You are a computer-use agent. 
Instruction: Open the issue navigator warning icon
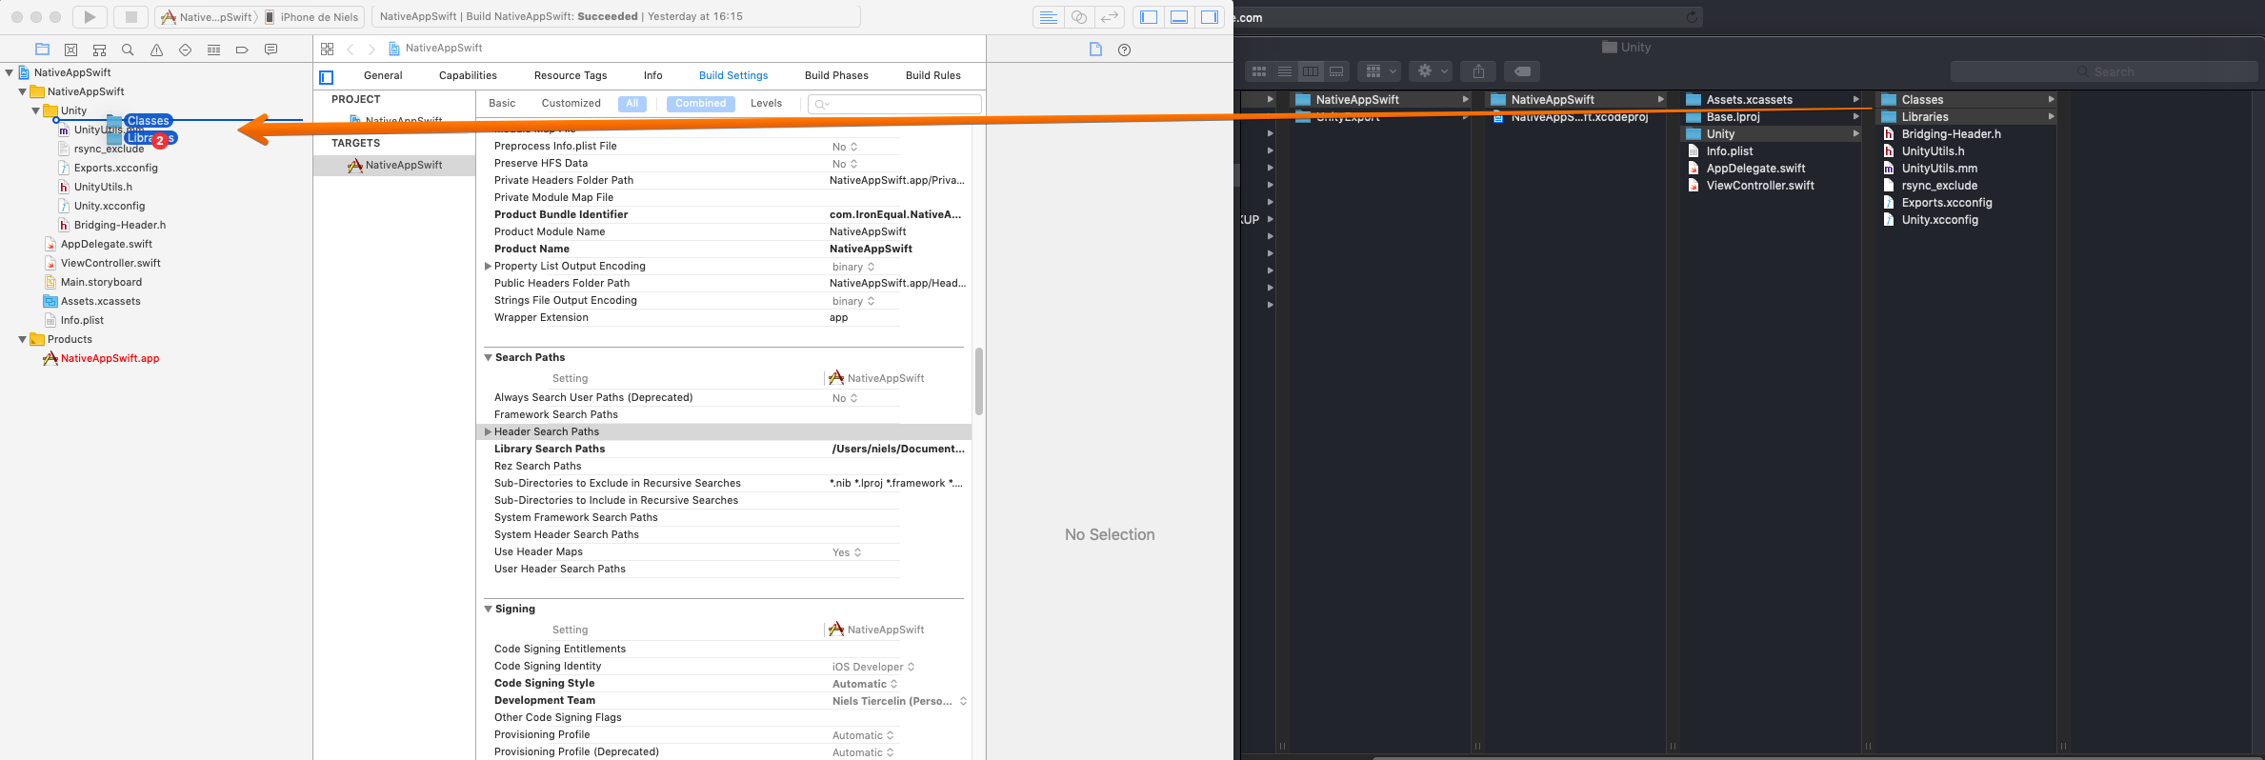(x=156, y=50)
